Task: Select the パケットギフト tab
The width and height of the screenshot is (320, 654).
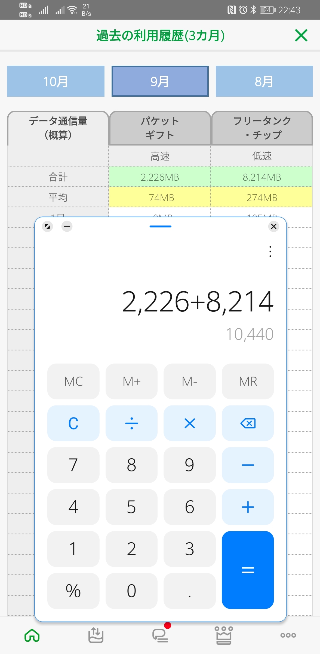Action: [160, 128]
